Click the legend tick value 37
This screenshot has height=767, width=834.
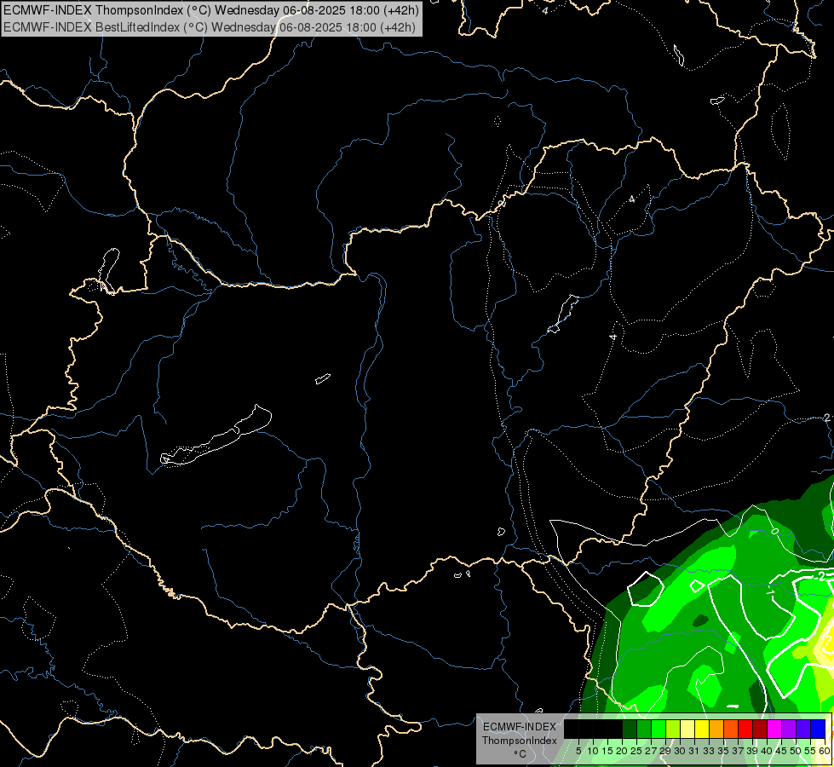[x=738, y=751]
